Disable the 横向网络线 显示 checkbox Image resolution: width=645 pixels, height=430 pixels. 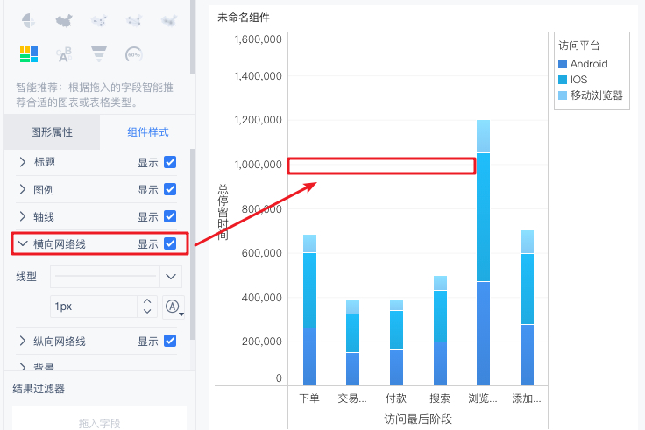point(170,243)
